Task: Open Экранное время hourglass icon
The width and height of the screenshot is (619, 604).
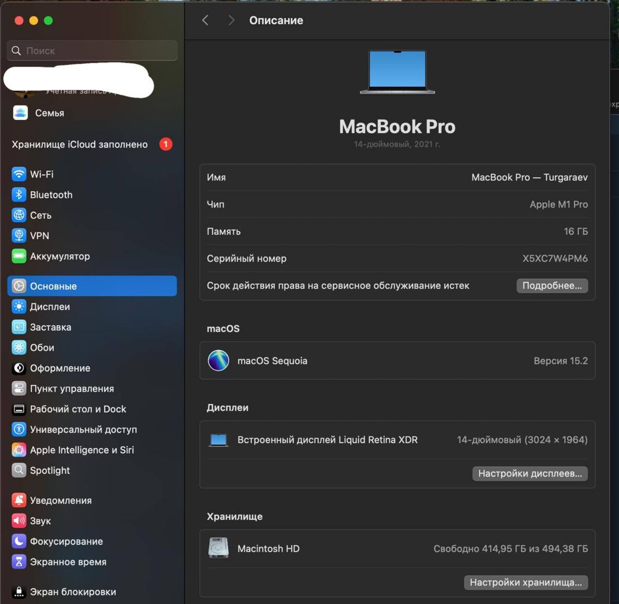Action: [19, 562]
